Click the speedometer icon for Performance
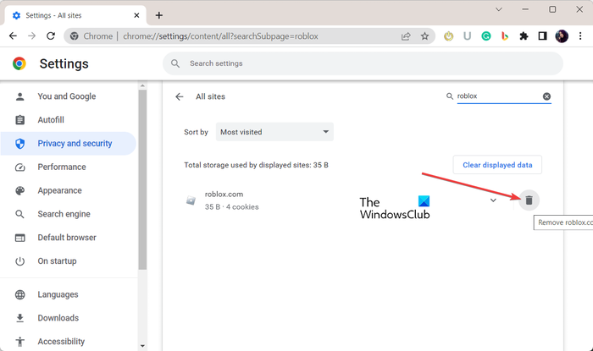Image resolution: width=593 pixels, height=351 pixels. tap(19, 167)
